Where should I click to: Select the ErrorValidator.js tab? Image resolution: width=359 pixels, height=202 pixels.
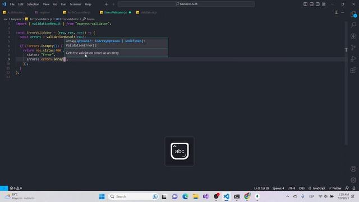116,12
